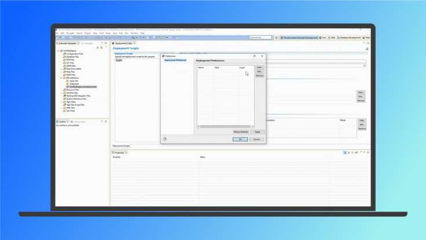Click the New icon at main toolbar start
Image resolution: width=426 pixels, height=240 pixels.
coord(57,38)
